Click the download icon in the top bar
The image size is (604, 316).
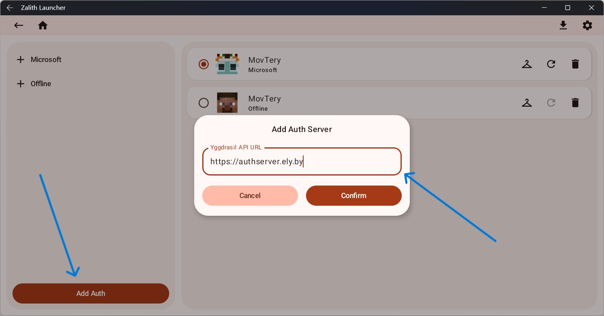pos(563,25)
